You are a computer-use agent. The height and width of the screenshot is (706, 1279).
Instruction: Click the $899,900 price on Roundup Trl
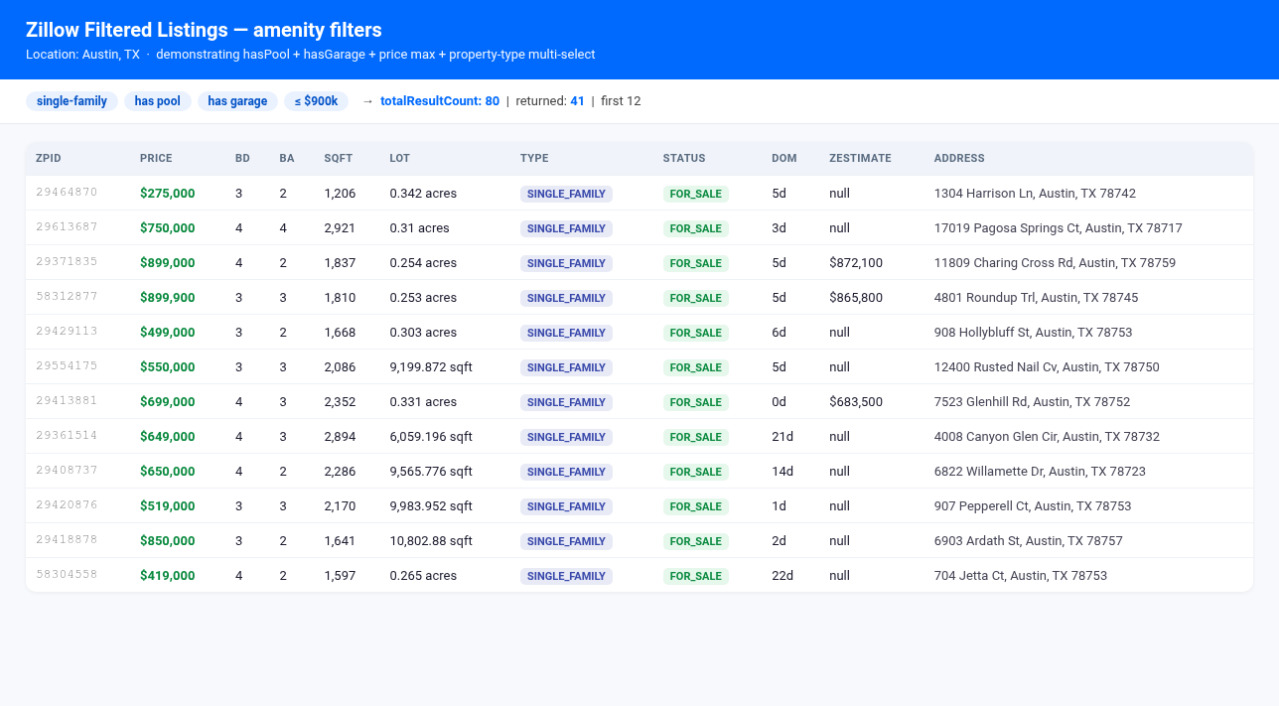pyautogui.click(x=167, y=298)
